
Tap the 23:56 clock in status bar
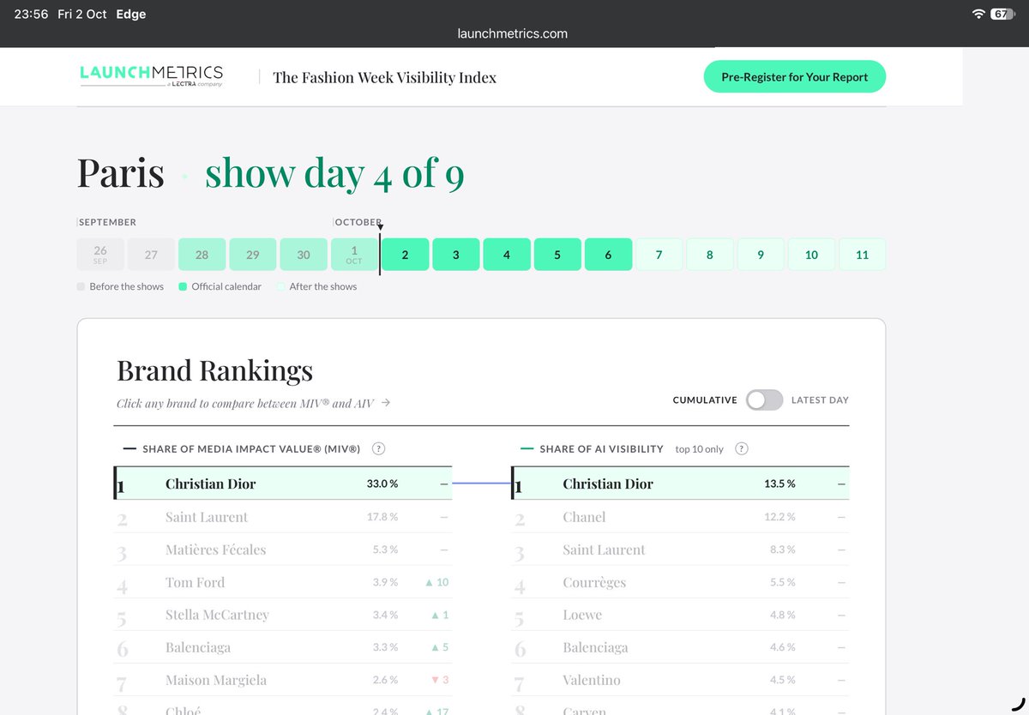[31, 14]
